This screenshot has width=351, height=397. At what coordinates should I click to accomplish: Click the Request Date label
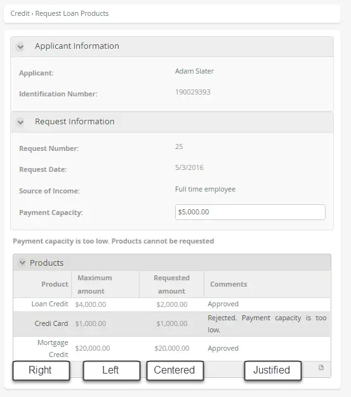click(43, 169)
